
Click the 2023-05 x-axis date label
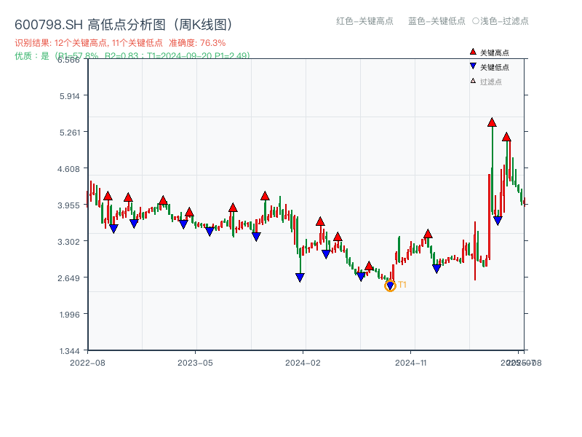pos(195,363)
